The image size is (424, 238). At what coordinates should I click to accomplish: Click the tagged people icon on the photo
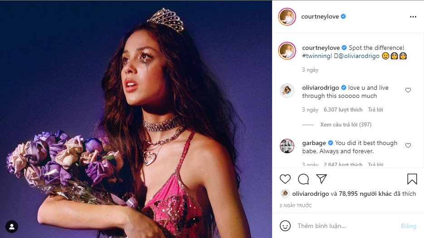[x=12, y=226]
